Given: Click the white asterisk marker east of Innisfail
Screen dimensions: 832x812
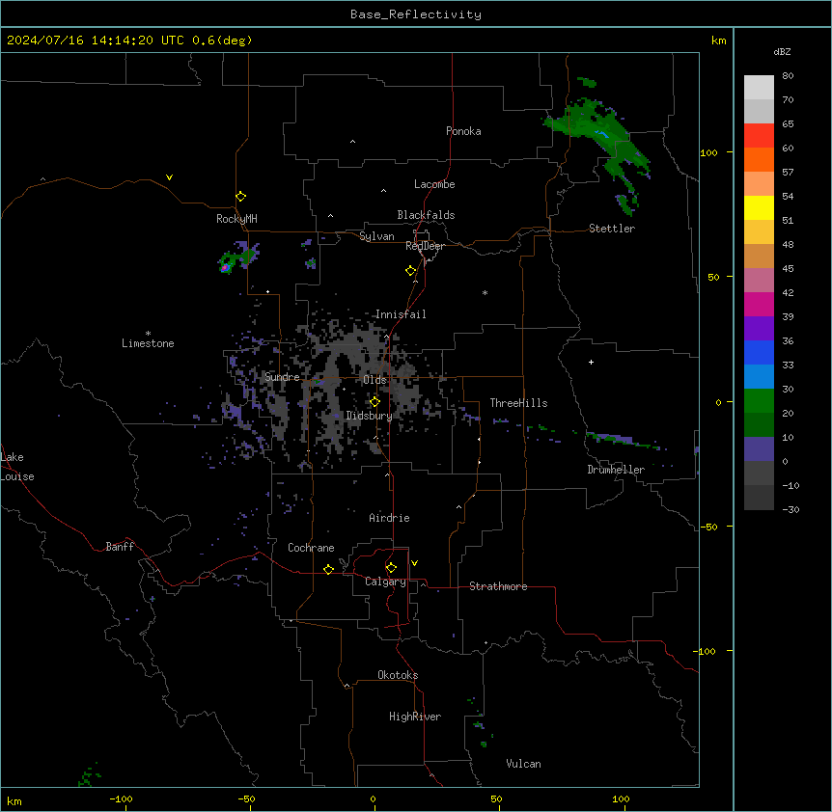Looking at the screenshot, I should pyautogui.click(x=485, y=292).
